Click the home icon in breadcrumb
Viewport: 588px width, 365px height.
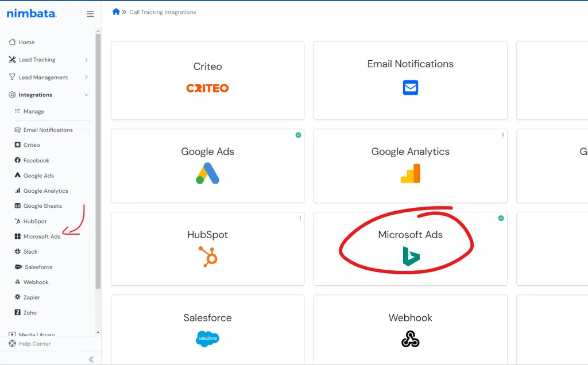(116, 11)
